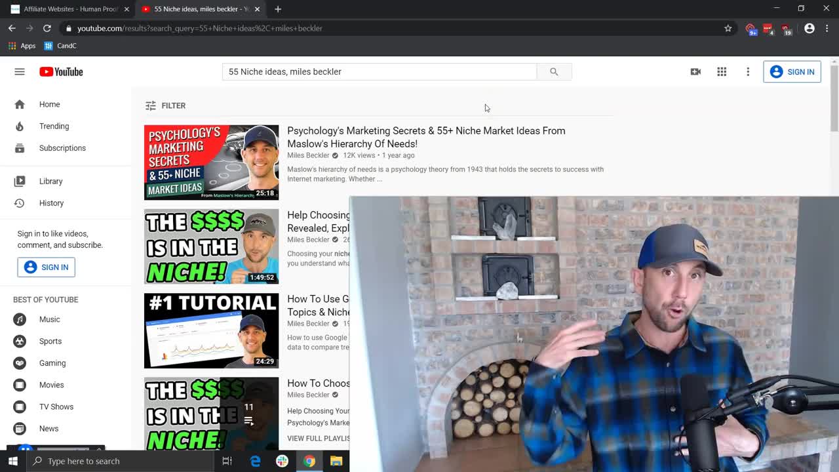839x472 pixels.
Task: Open Psychology's Marketing Secrets video thumbnail
Action: [211, 163]
